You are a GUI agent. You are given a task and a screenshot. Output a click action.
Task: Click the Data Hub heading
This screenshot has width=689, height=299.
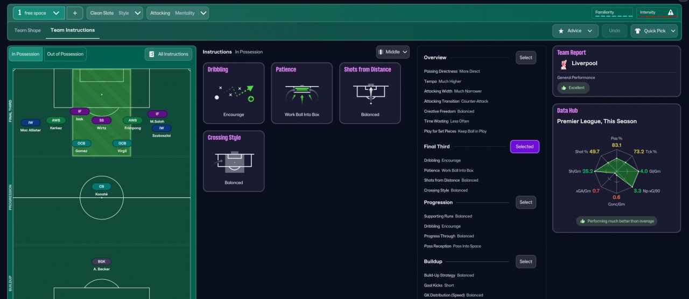click(x=567, y=110)
